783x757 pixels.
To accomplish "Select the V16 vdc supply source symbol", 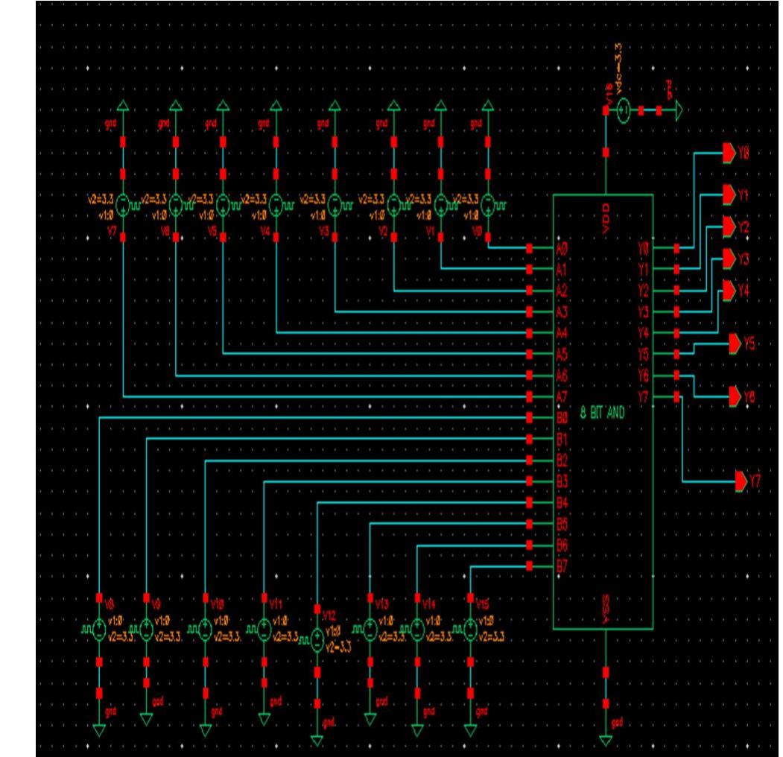I will point(623,110).
